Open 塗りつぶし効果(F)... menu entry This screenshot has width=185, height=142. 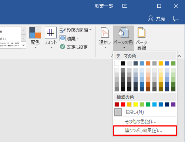(145, 131)
